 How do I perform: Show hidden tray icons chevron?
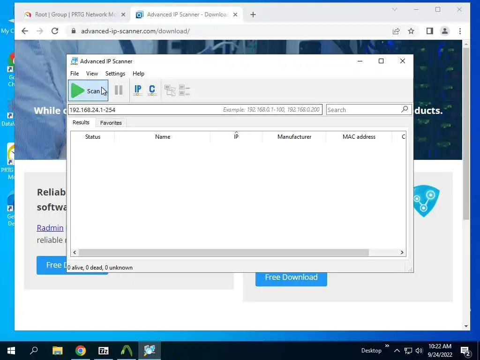[x=397, y=351]
